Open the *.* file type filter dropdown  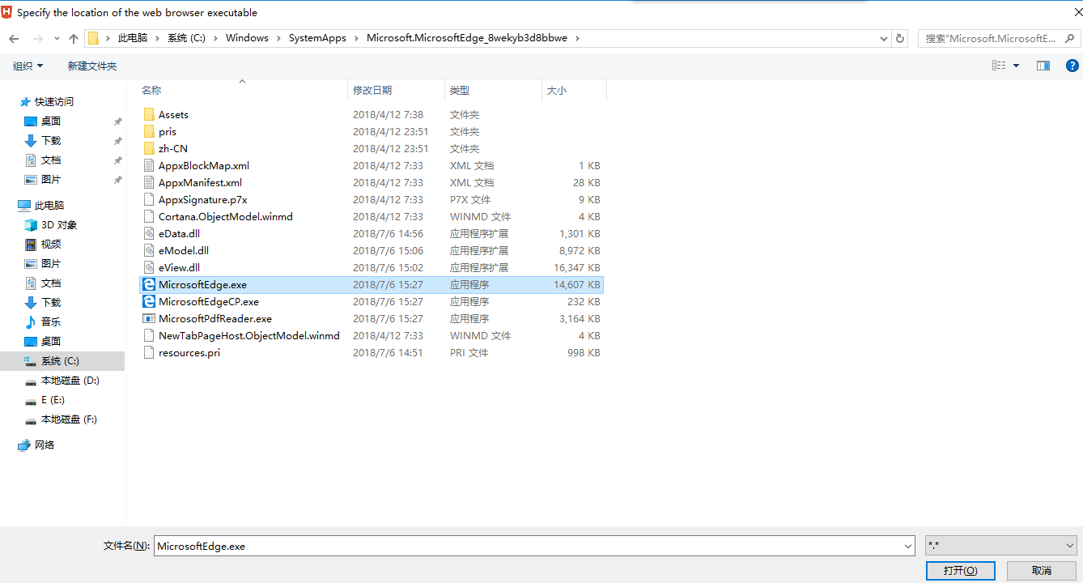point(1001,546)
